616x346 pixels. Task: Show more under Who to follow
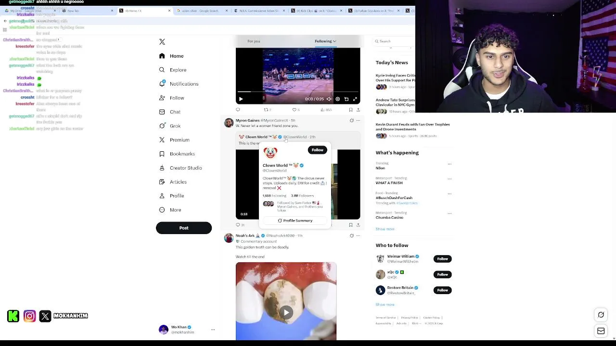tap(385, 305)
